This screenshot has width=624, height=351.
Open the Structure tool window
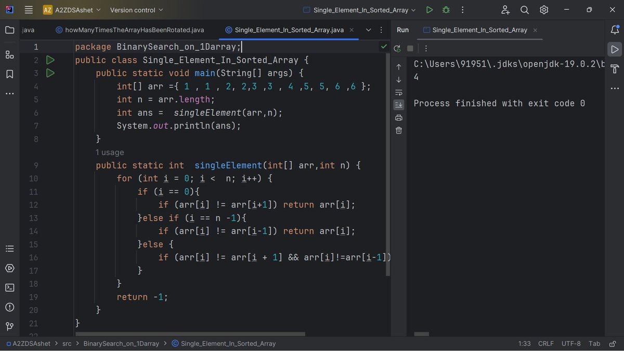click(9, 55)
